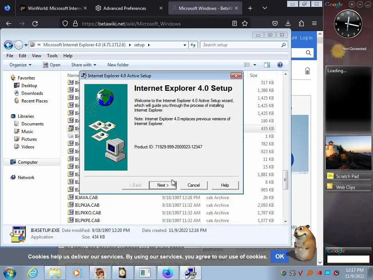Open the Help menu in Explorer
Screen dimensions: 373x280
[x=68, y=56]
